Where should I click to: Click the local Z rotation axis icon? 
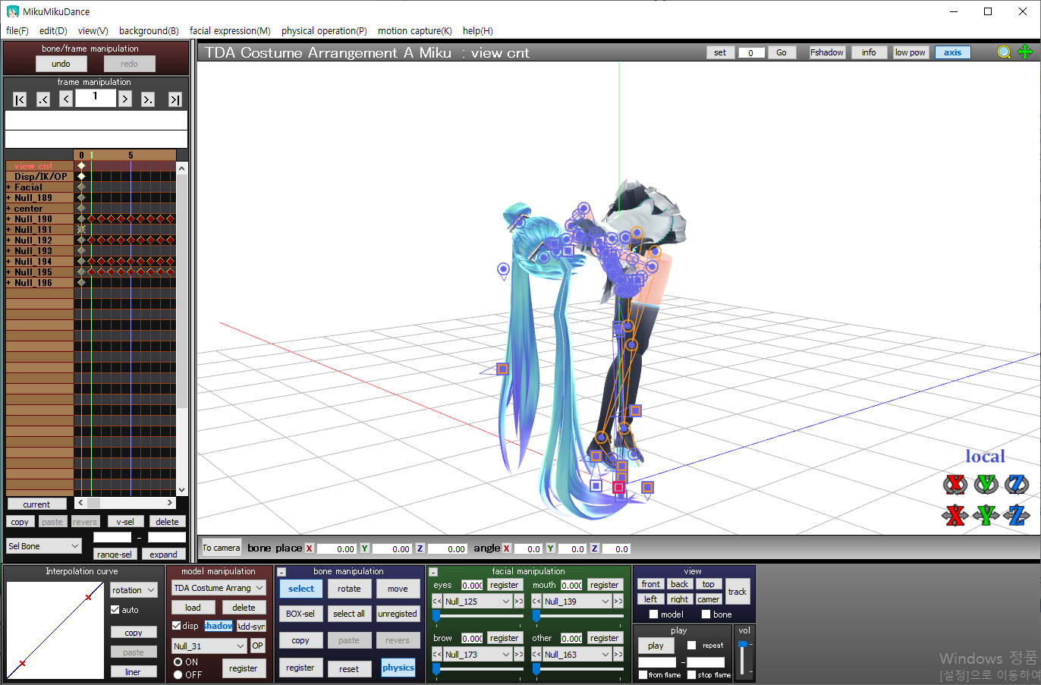coord(1017,484)
